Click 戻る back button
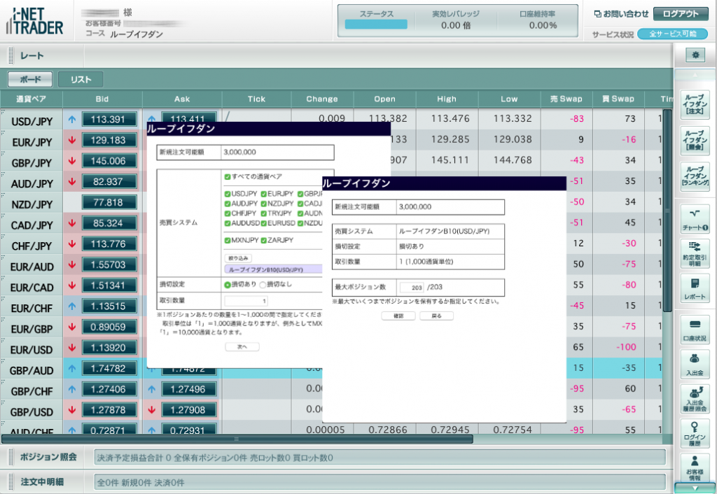717x494 pixels. [x=437, y=316]
